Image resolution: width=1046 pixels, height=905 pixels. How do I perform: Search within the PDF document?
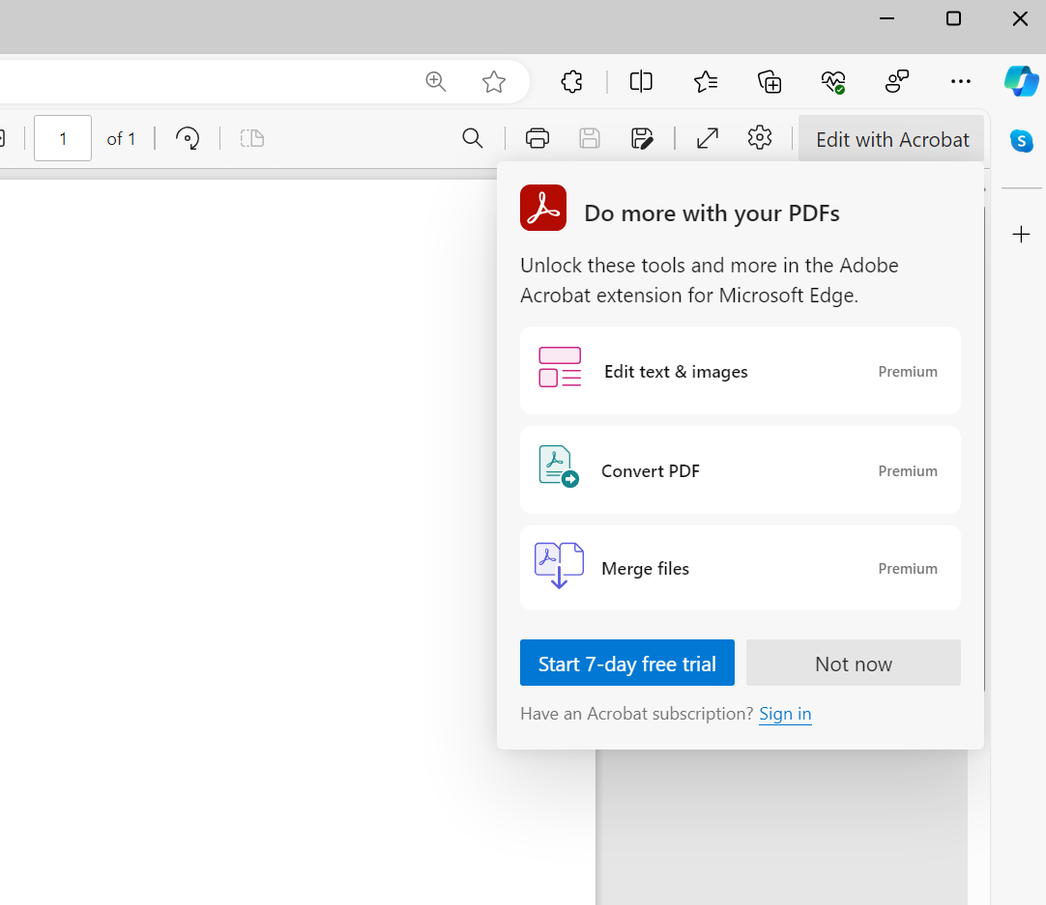point(473,138)
